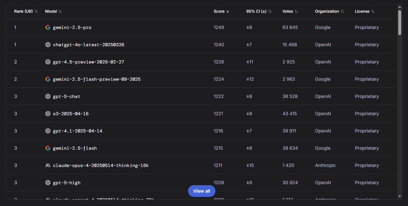Click the Google logo beside gemini-2.5-flash
This screenshot has height=206, width=408.
pos(48,148)
